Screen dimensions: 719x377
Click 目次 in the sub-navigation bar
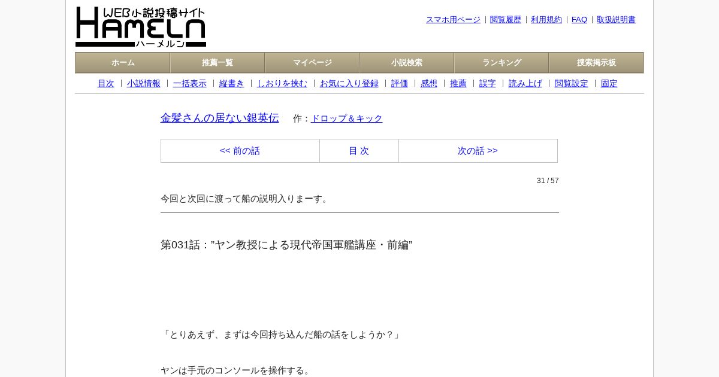[106, 84]
